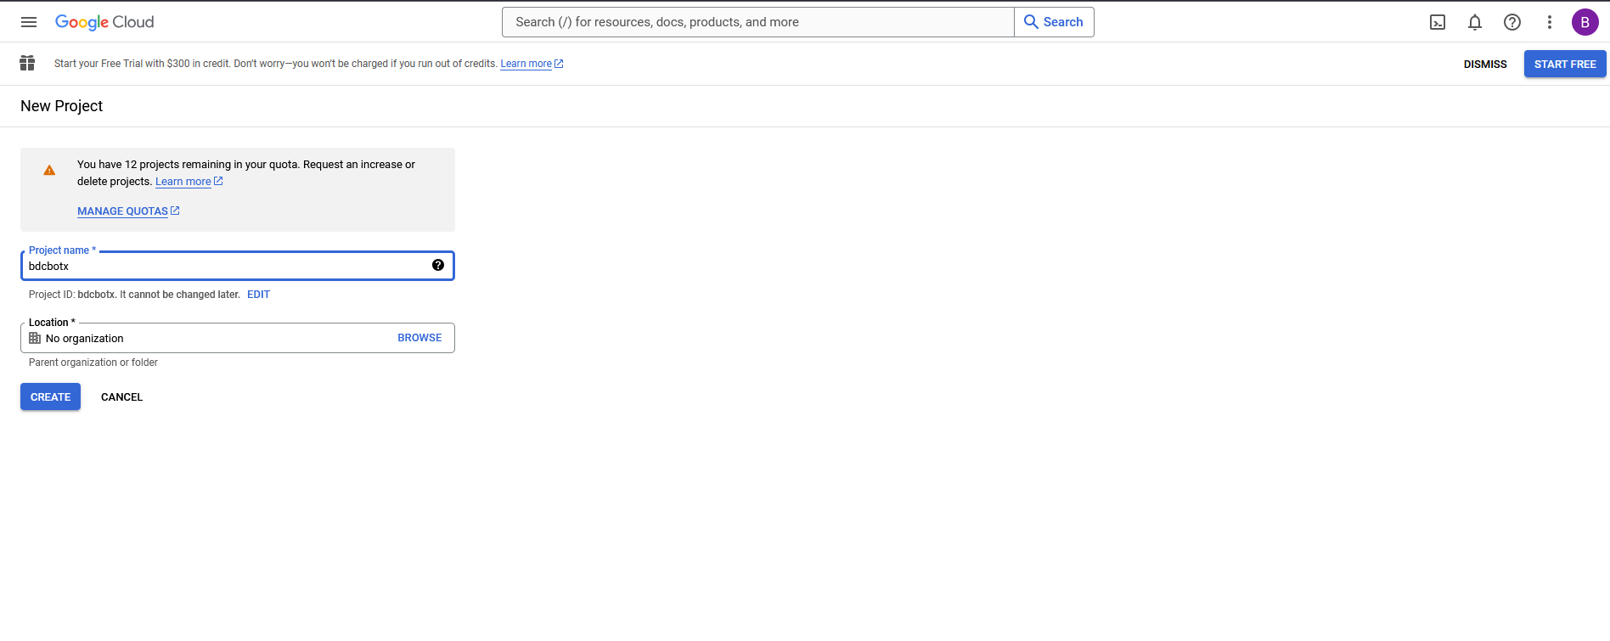The image size is (1610, 641).
Task: Open the three-dot settings menu
Action: [1550, 22]
